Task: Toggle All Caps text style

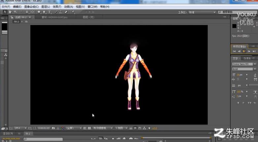Action: tap(249, 103)
